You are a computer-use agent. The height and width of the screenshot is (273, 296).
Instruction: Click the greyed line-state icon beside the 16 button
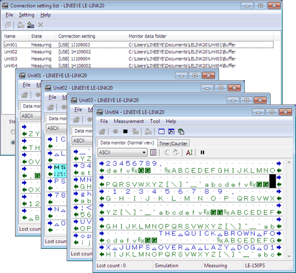point(166,152)
